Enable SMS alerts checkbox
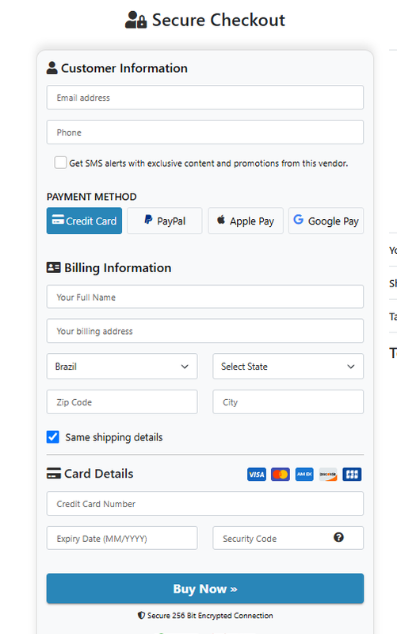This screenshot has width=397, height=634. click(60, 163)
